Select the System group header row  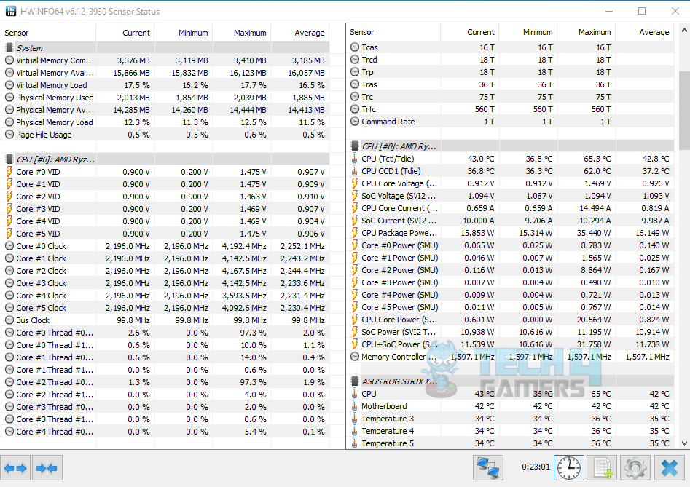[165, 47]
